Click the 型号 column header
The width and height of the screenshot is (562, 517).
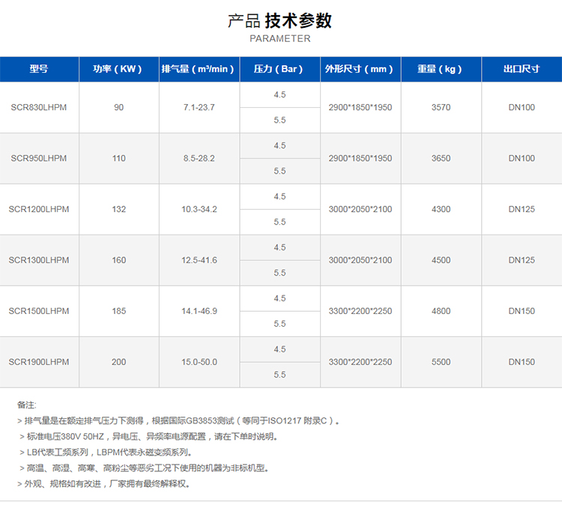(x=39, y=69)
